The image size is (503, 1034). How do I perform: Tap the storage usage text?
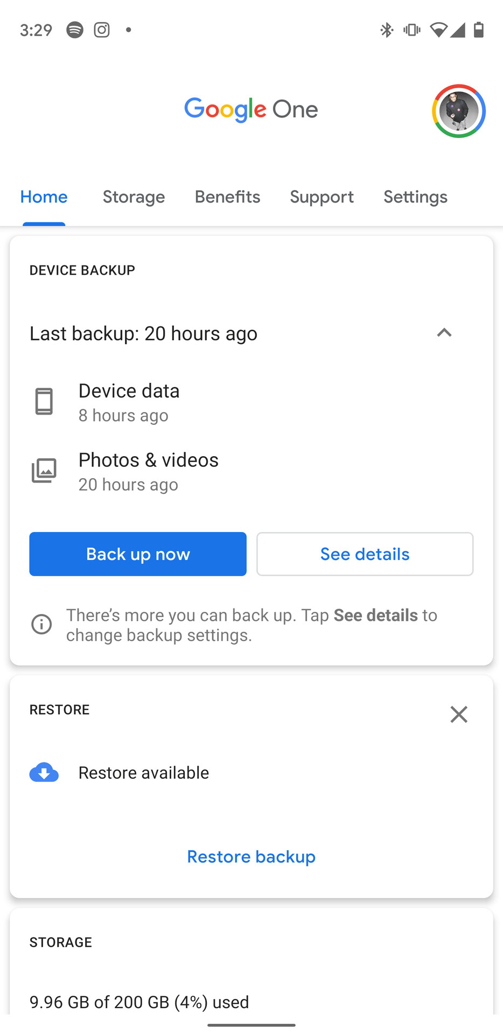point(139,1002)
